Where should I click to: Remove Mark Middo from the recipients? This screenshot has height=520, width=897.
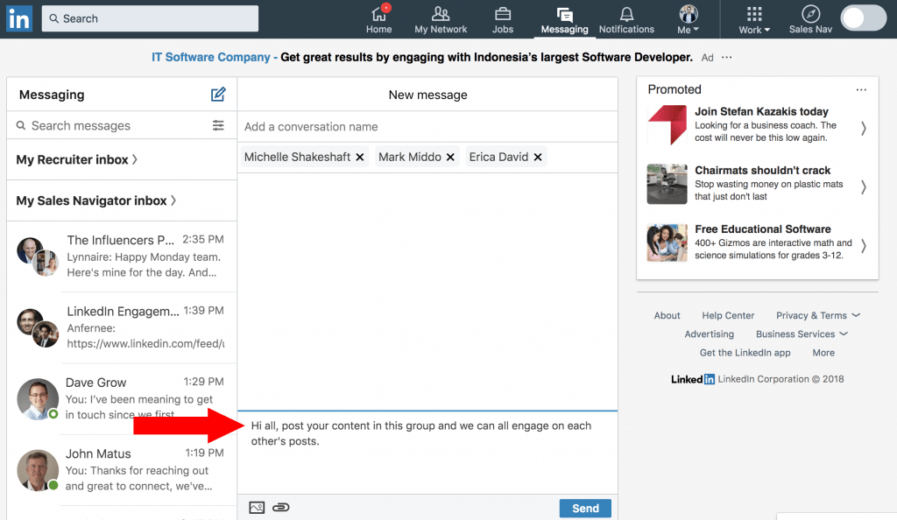click(449, 157)
